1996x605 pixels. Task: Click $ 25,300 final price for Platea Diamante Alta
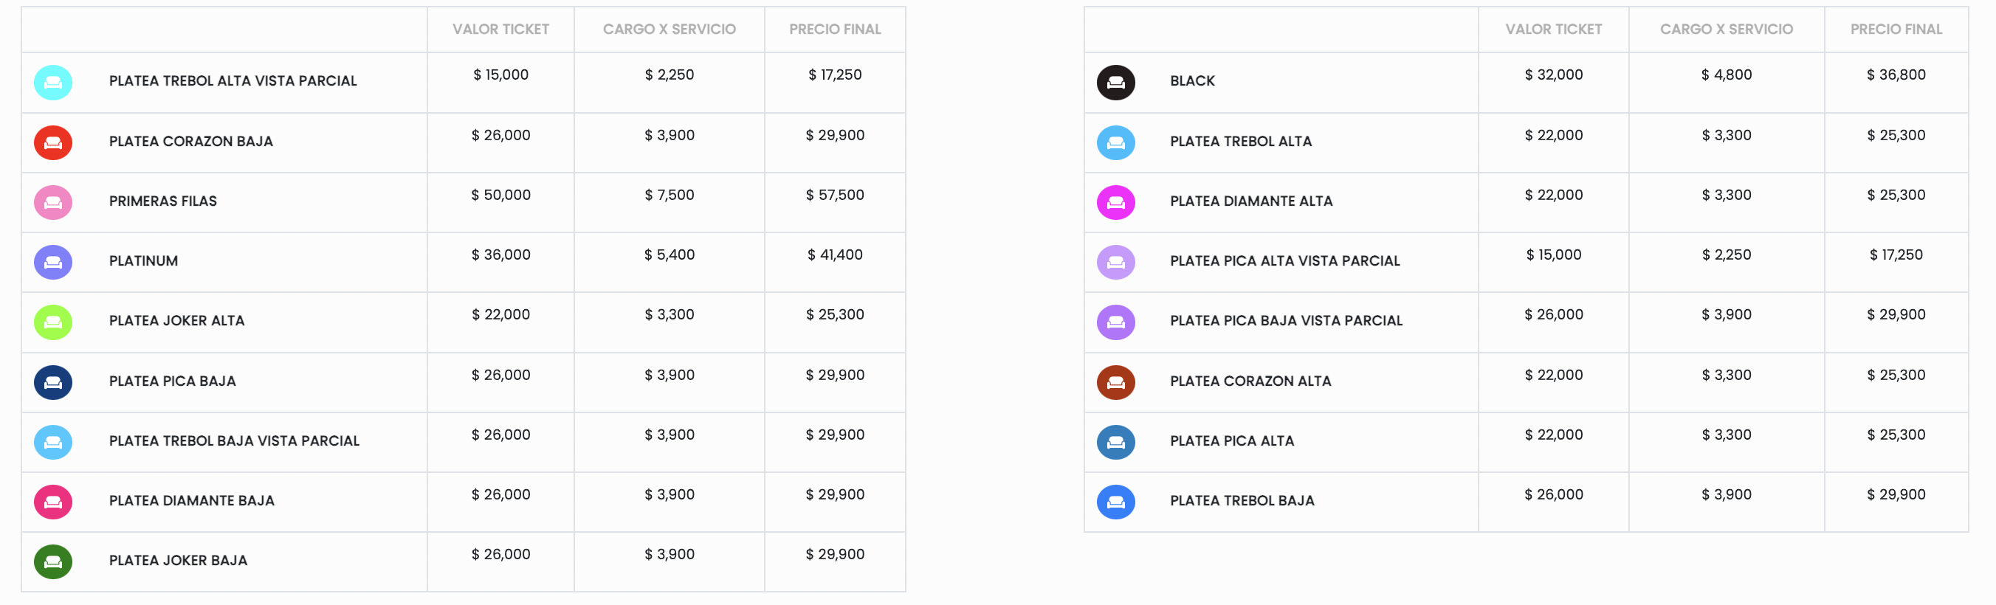pos(1896,196)
